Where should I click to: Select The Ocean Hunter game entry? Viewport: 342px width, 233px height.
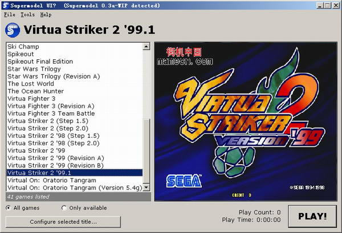[35, 91]
